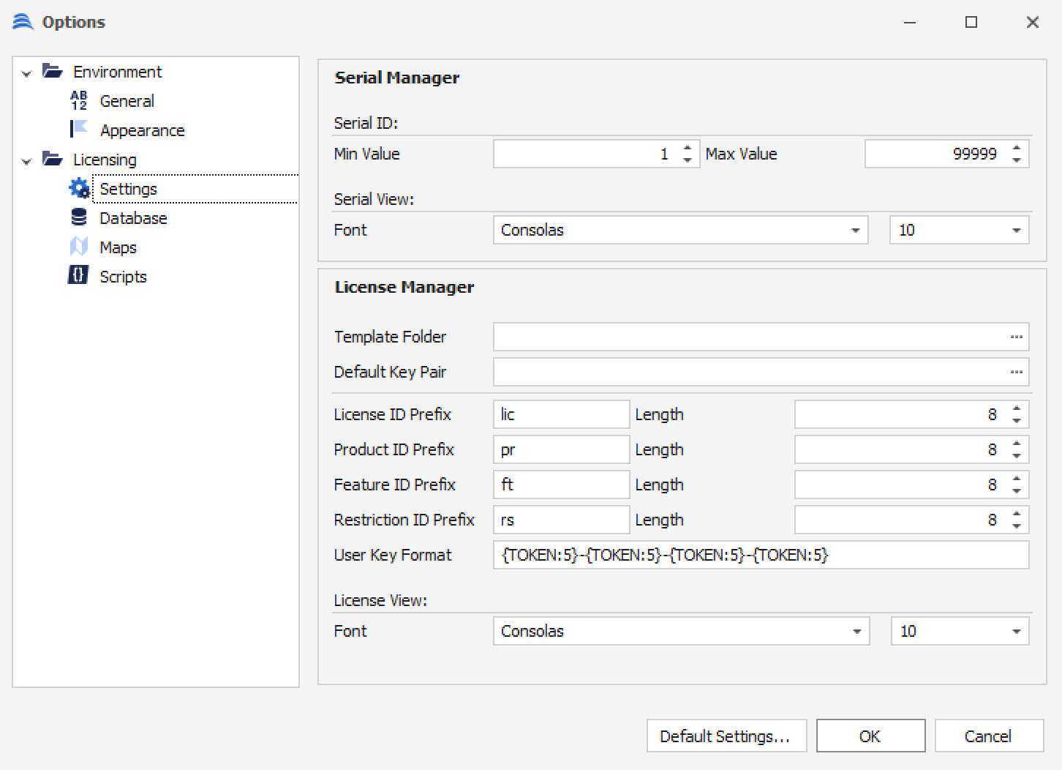Click the Environment folder icon
This screenshot has width=1062, height=770.
coord(53,71)
